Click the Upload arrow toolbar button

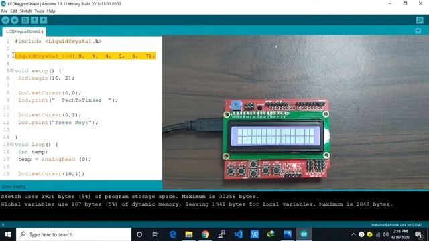tap(15, 20)
